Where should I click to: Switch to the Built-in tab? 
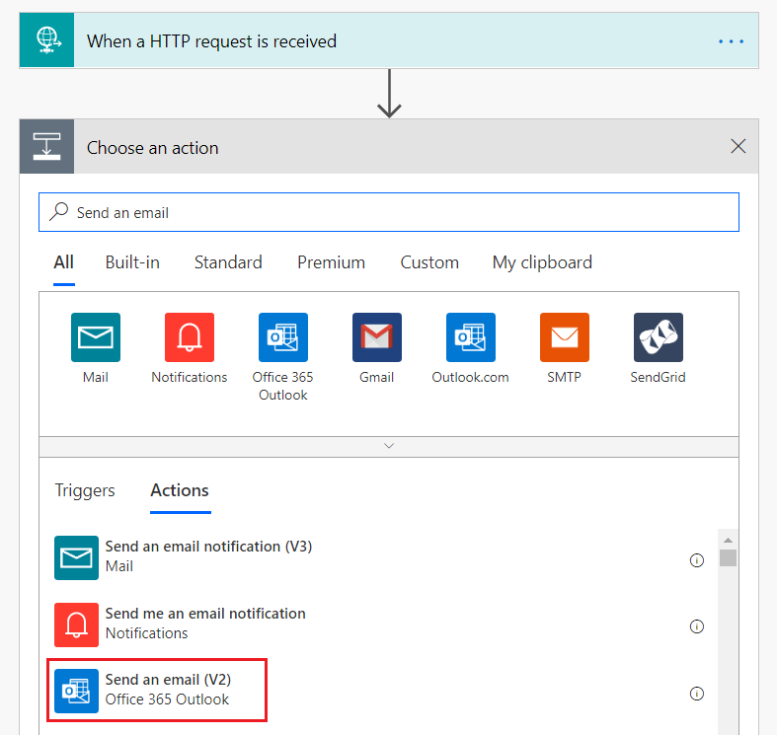pos(132,262)
